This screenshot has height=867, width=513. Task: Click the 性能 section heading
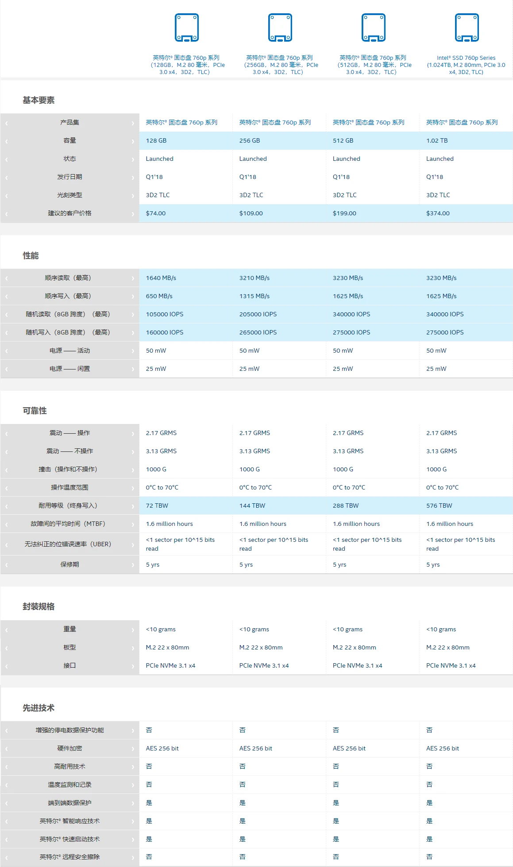pos(31,256)
